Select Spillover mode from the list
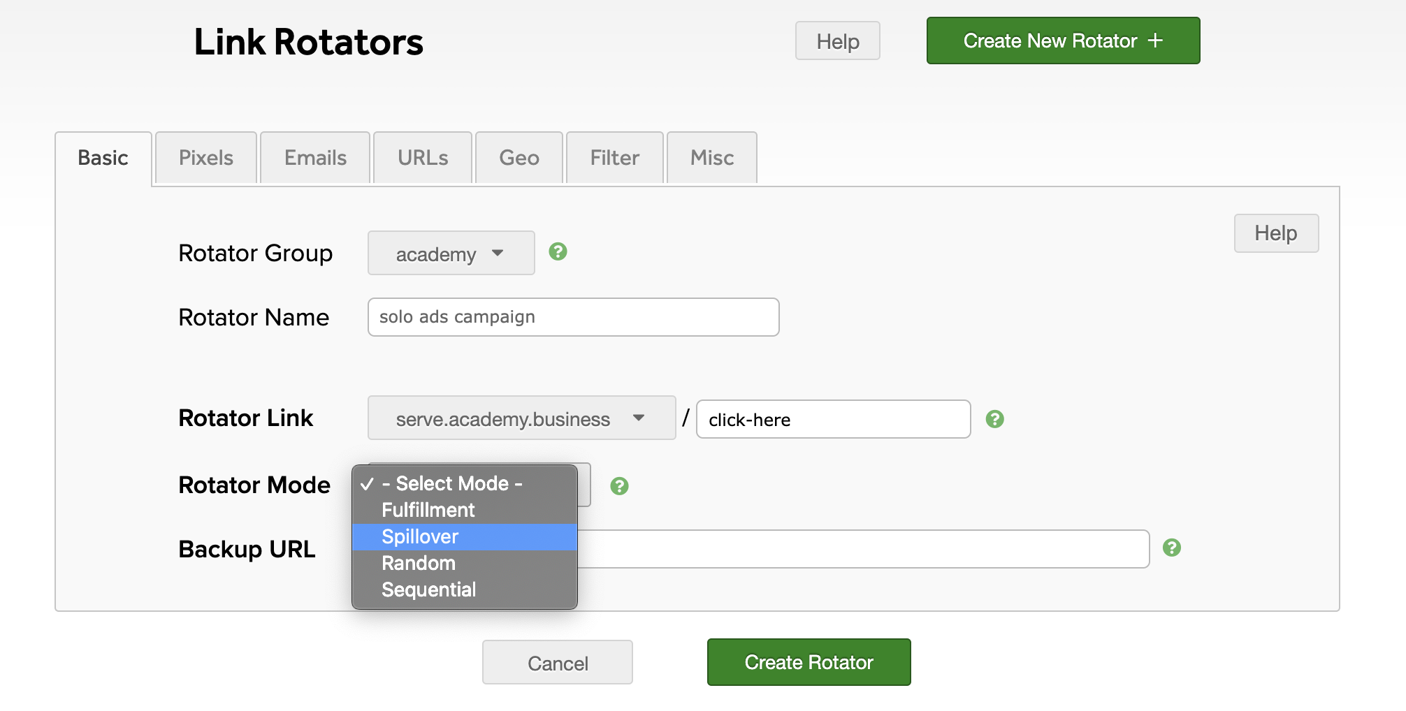This screenshot has height=711, width=1406. (419, 536)
